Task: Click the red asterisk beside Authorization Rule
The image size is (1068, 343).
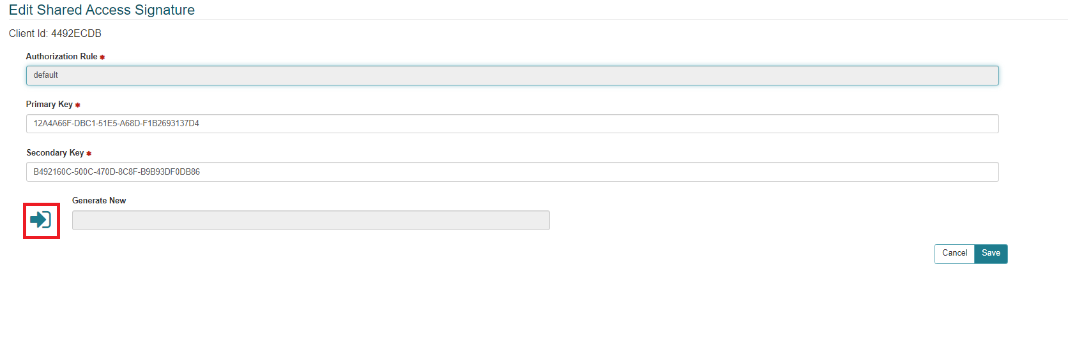Action: click(x=102, y=57)
